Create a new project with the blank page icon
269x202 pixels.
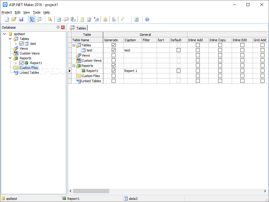click(x=7, y=19)
